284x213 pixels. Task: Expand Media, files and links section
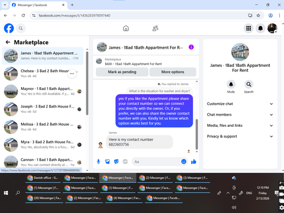coord(240,125)
